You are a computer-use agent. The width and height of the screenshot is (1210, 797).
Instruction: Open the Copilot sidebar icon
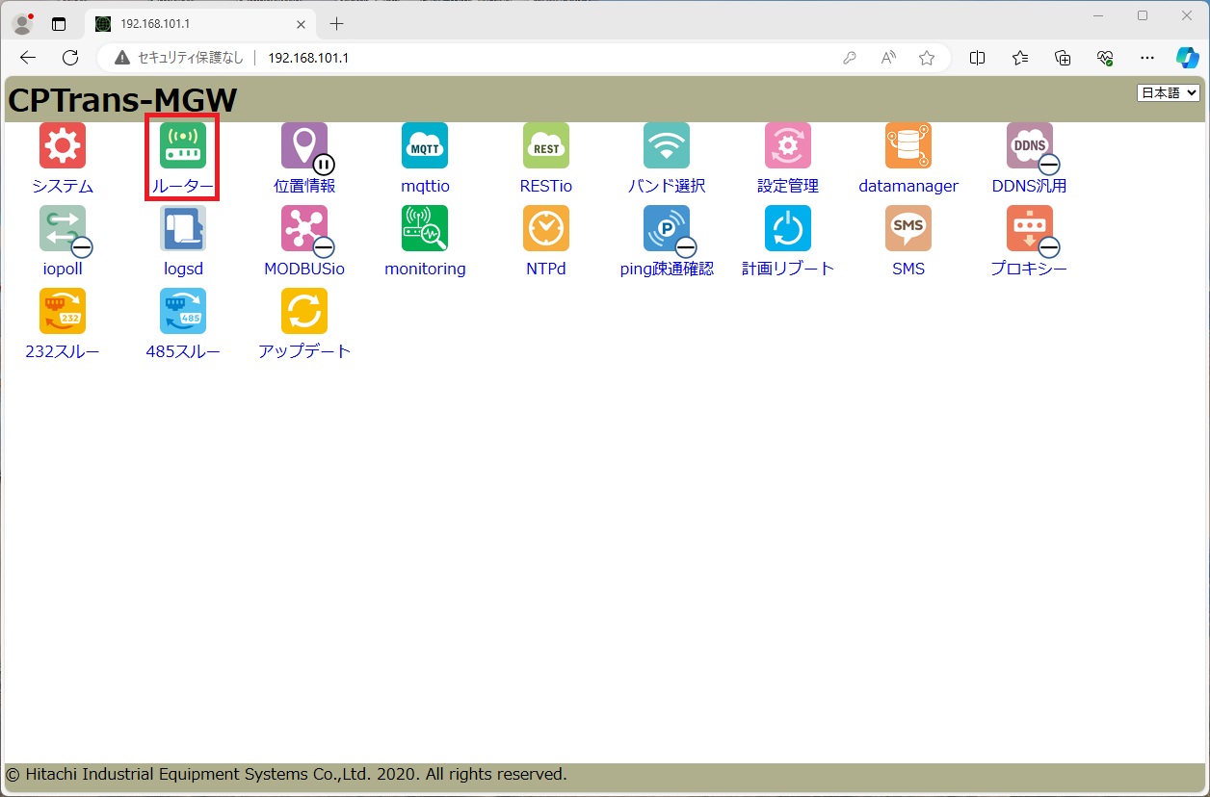point(1188,58)
